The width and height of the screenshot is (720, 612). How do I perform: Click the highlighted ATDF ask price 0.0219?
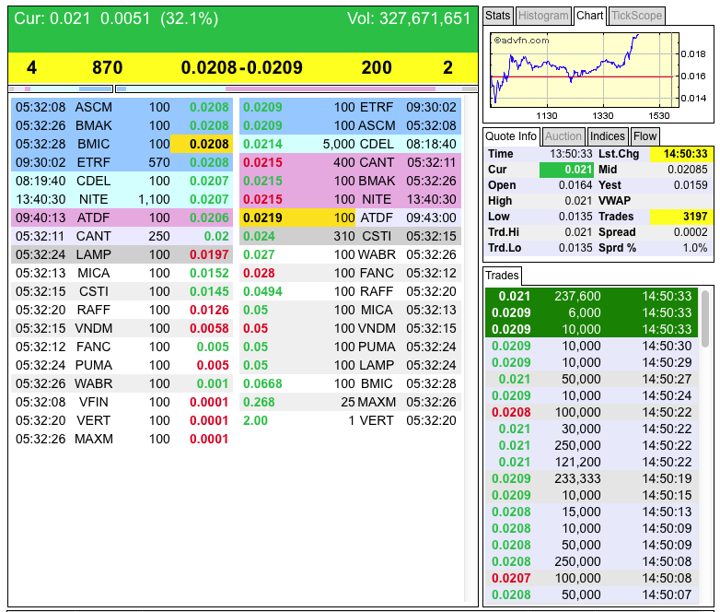click(297, 218)
